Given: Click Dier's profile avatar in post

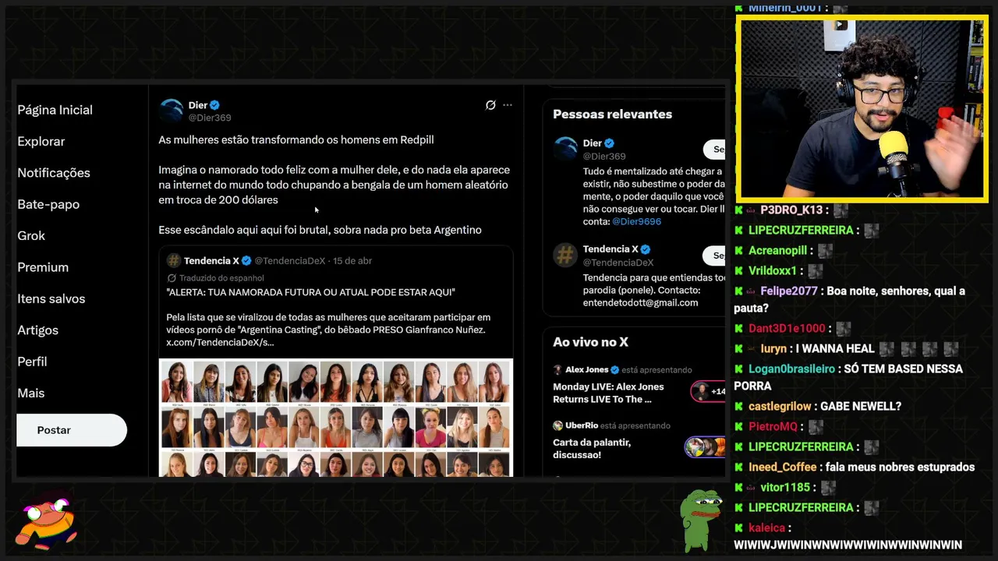Looking at the screenshot, I should pos(172,111).
